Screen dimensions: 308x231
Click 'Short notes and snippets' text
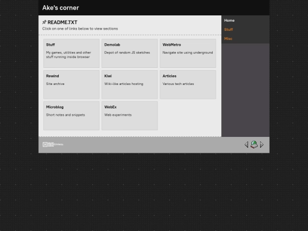[x=66, y=115]
